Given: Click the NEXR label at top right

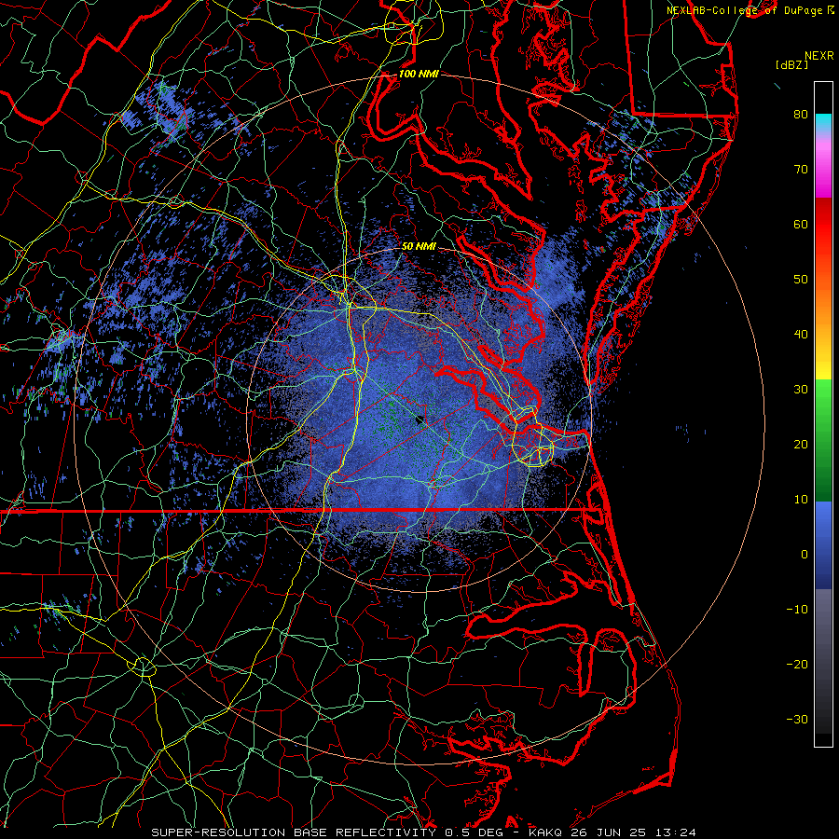Looking at the screenshot, I should coord(818,56).
